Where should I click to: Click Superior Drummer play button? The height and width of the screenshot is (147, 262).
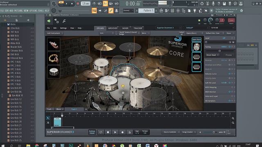pos(115,132)
